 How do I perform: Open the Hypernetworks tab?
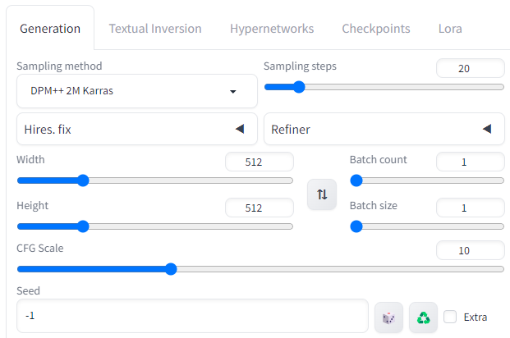[x=272, y=29]
